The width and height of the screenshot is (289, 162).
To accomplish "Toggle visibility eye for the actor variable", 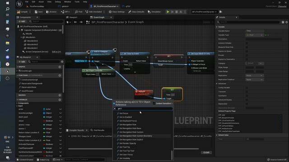I will 60,109.
